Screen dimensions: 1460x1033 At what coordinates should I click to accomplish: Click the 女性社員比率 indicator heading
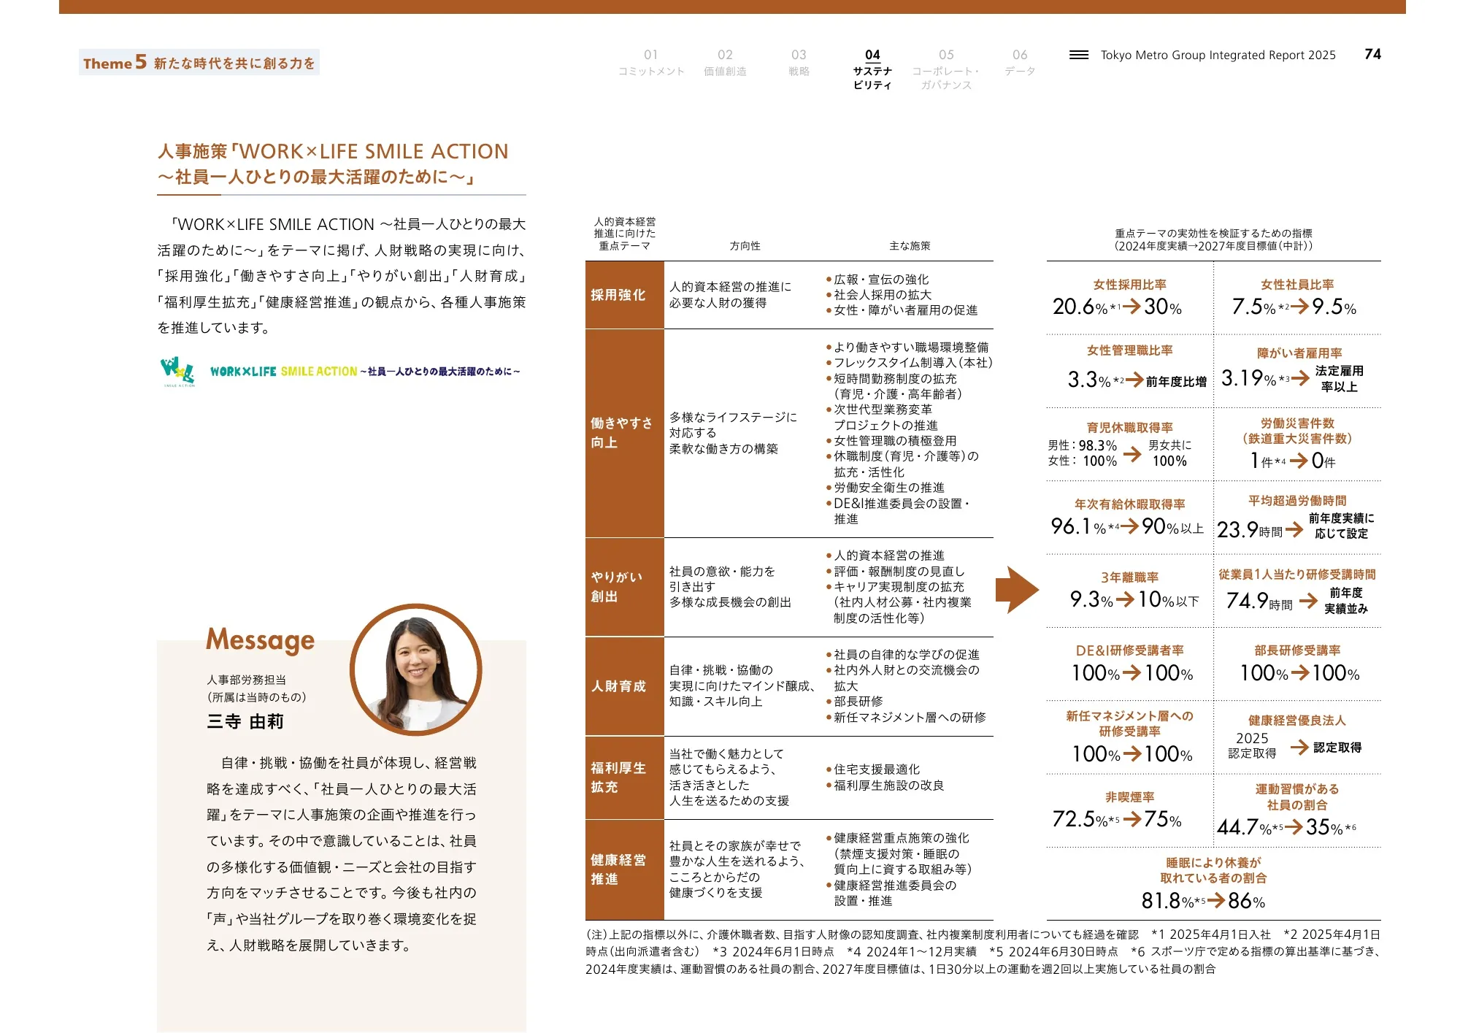tap(1297, 285)
